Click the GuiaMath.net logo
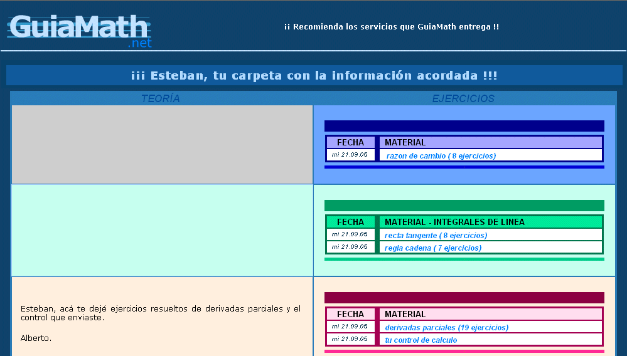 coord(79,31)
